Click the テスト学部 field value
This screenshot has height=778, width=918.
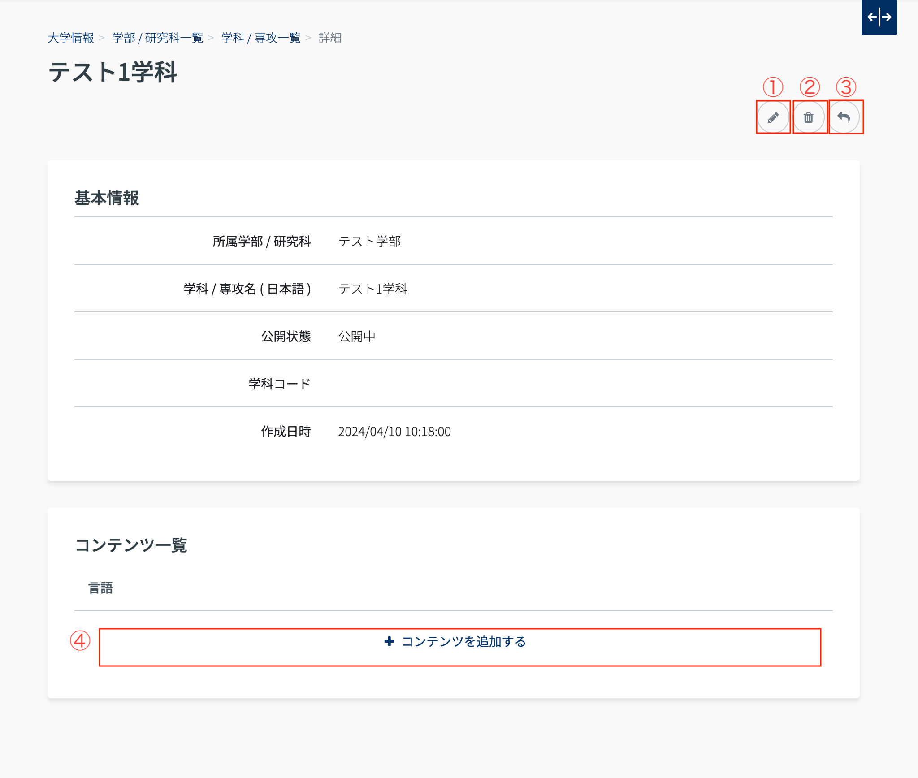click(x=369, y=242)
